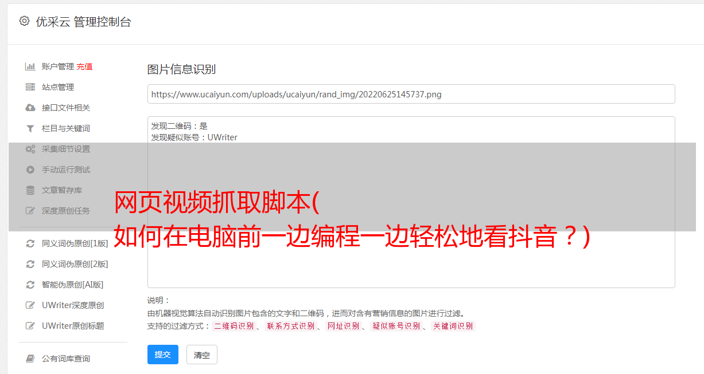Open 手动运行测试 menu item

(66, 170)
